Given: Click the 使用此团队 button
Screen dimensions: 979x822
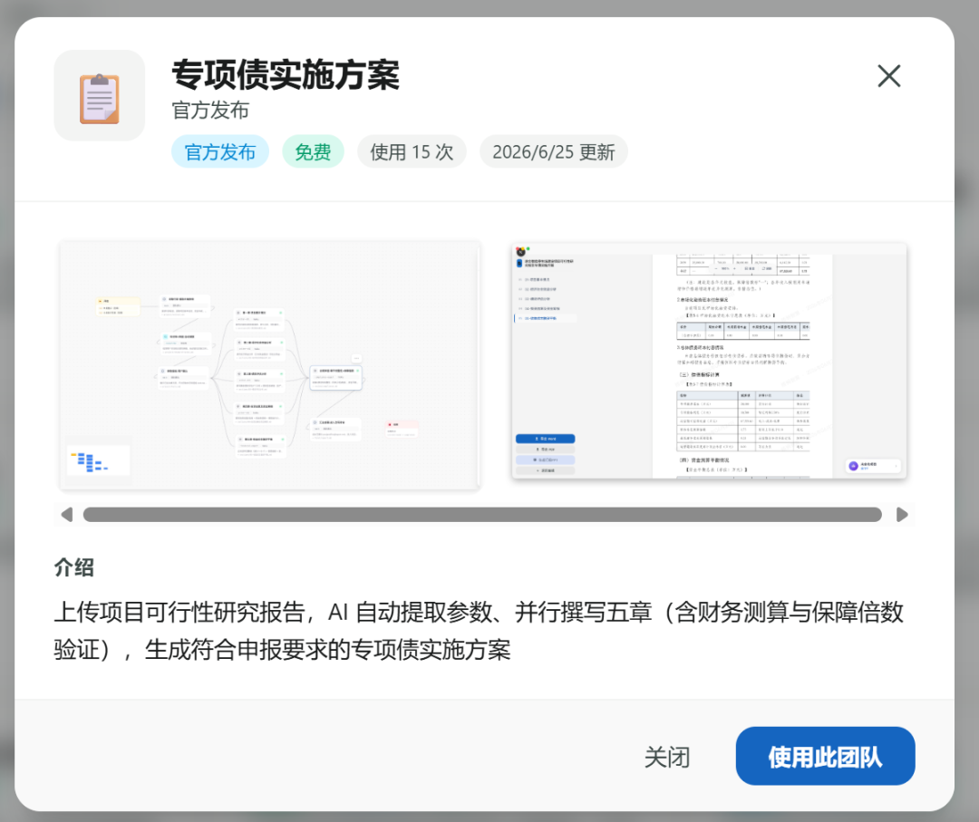Looking at the screenshot, I should [825, 756].
